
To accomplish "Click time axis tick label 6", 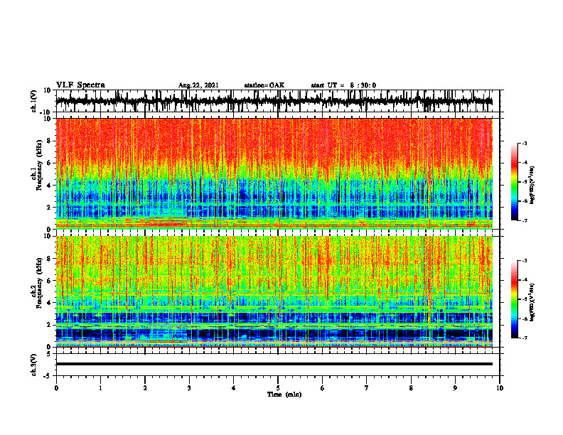I will 322,388.
